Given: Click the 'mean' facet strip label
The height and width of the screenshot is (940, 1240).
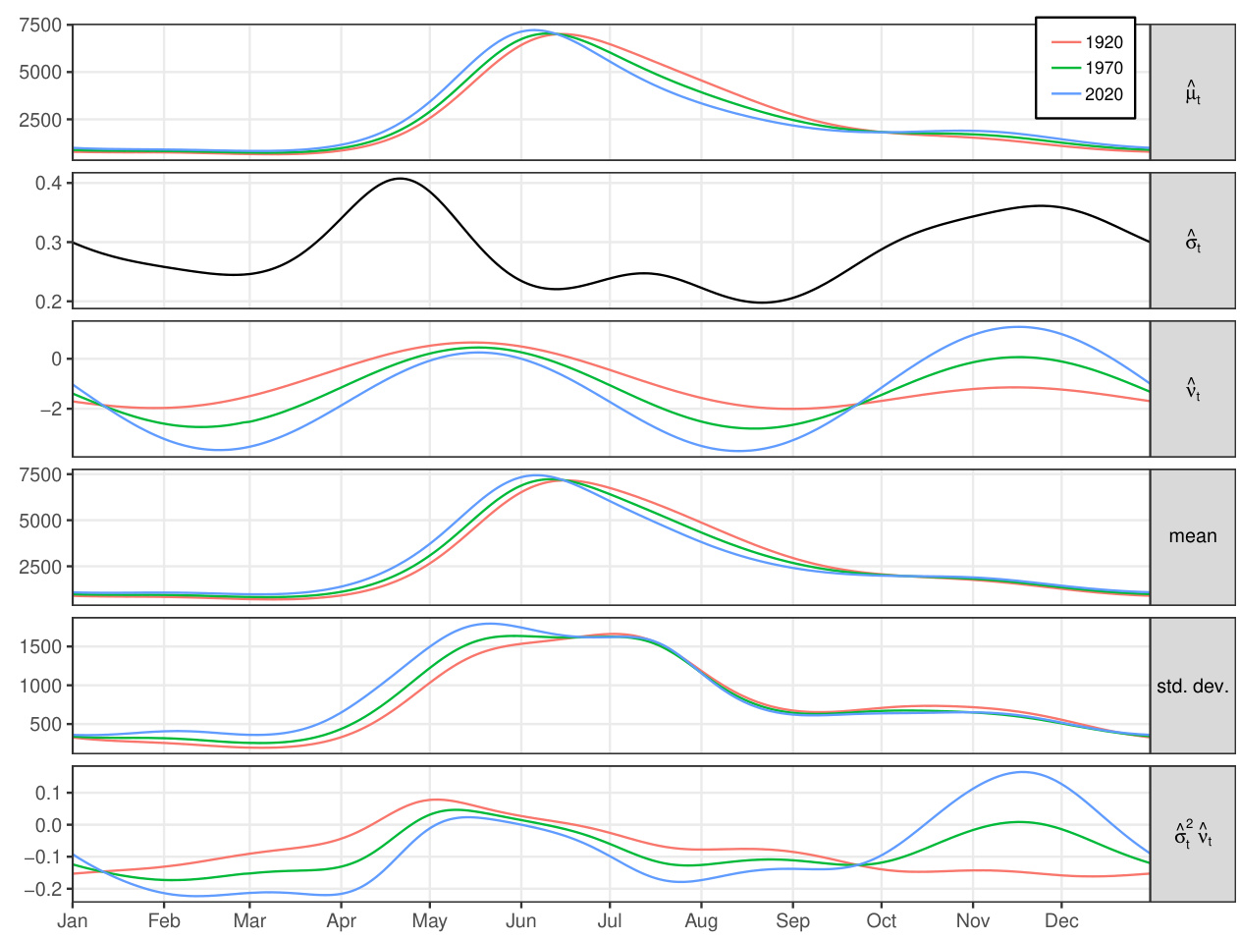Looking at the screenshot, I should (1192, 536).
